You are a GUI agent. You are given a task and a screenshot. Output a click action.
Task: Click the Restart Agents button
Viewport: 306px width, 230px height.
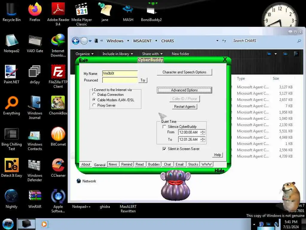185,107
